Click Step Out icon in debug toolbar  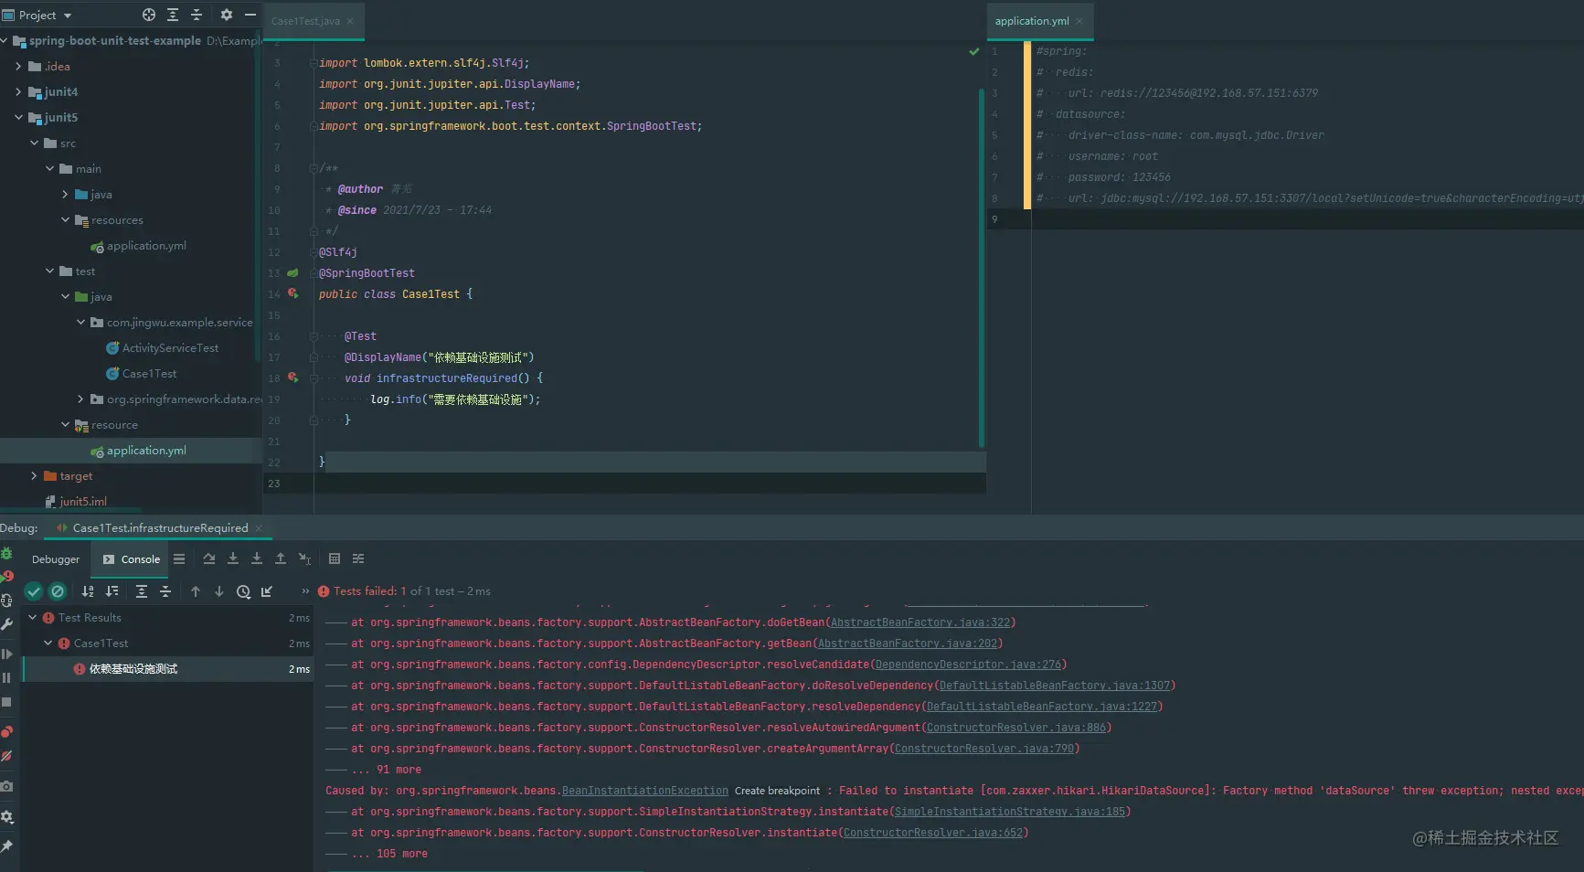pyautogui.click(x=281, y=558)
